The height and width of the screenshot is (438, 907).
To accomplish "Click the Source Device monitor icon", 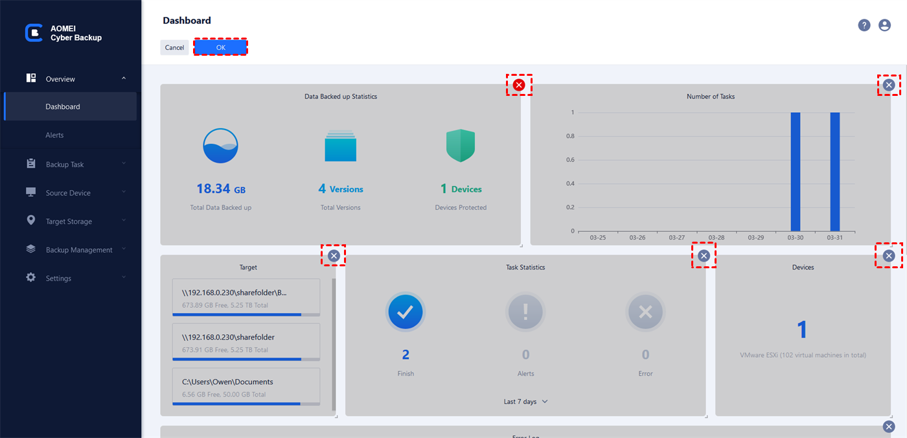I will coord(31,192).
